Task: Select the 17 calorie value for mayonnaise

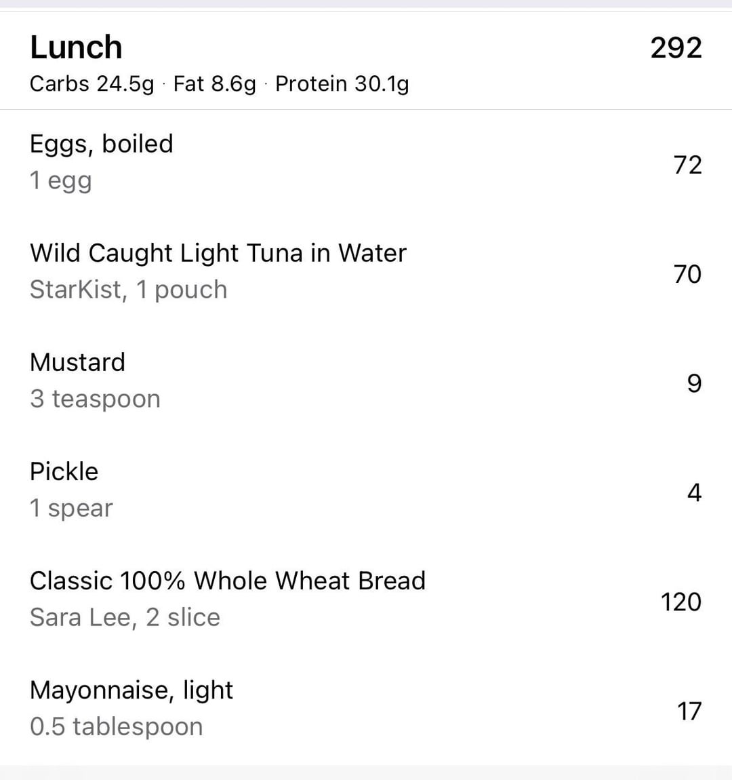Action: [689, 711]
